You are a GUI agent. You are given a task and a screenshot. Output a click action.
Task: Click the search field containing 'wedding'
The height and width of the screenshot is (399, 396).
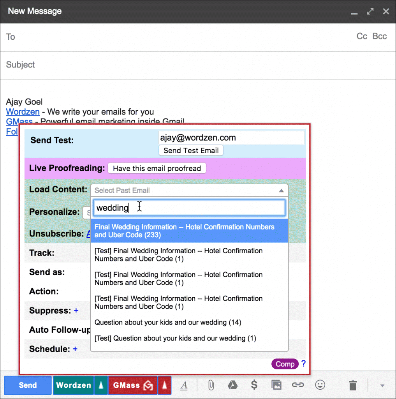[x=189, y=208]
